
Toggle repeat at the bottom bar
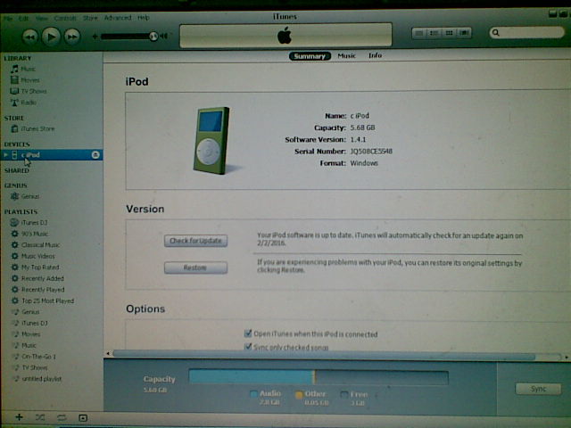coord(62,417)
